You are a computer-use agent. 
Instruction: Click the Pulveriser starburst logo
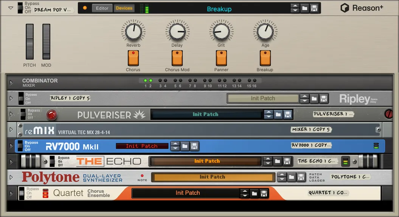click(140, 115)
